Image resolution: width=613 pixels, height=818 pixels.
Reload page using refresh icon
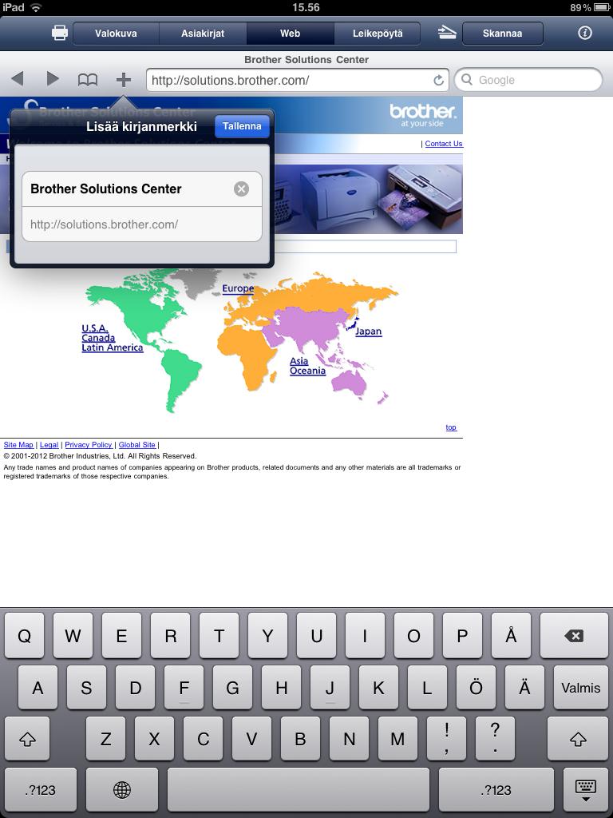pos(439,81)
